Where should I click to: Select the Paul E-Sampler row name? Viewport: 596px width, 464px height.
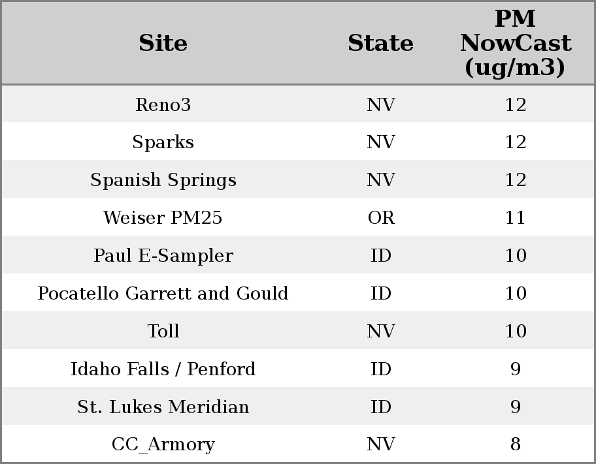coord(163,256)
